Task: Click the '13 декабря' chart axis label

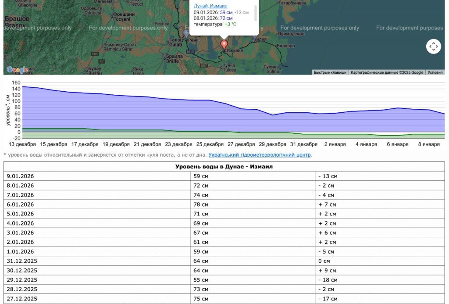Action: [x=22, y=144]
